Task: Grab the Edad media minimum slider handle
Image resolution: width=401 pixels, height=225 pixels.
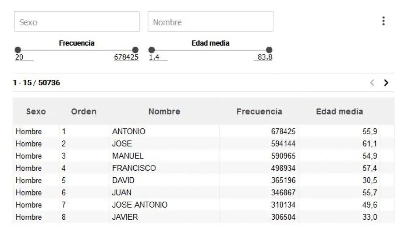Action: coord(151,50)
